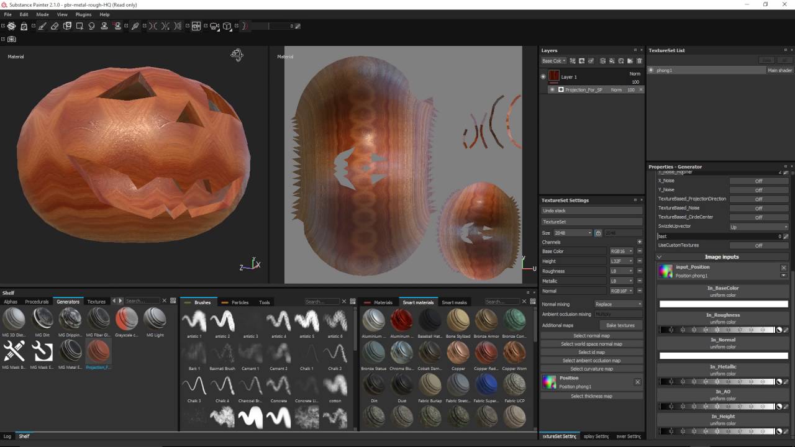Viewport: 795px width, 447px height.
Task: Remove Position map with its X button
Action: tap(637, 382)
